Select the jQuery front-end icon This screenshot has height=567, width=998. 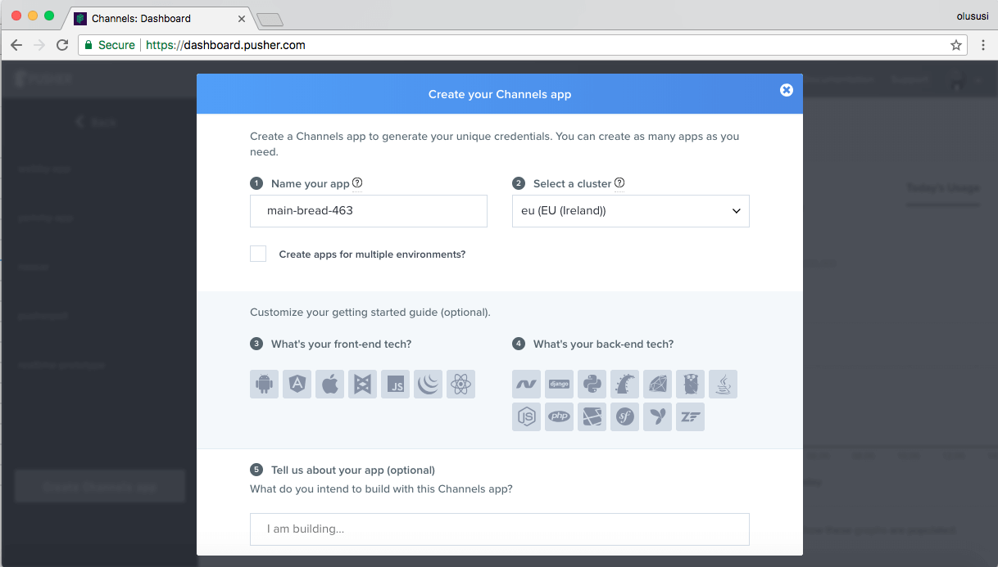click(428, 384)
